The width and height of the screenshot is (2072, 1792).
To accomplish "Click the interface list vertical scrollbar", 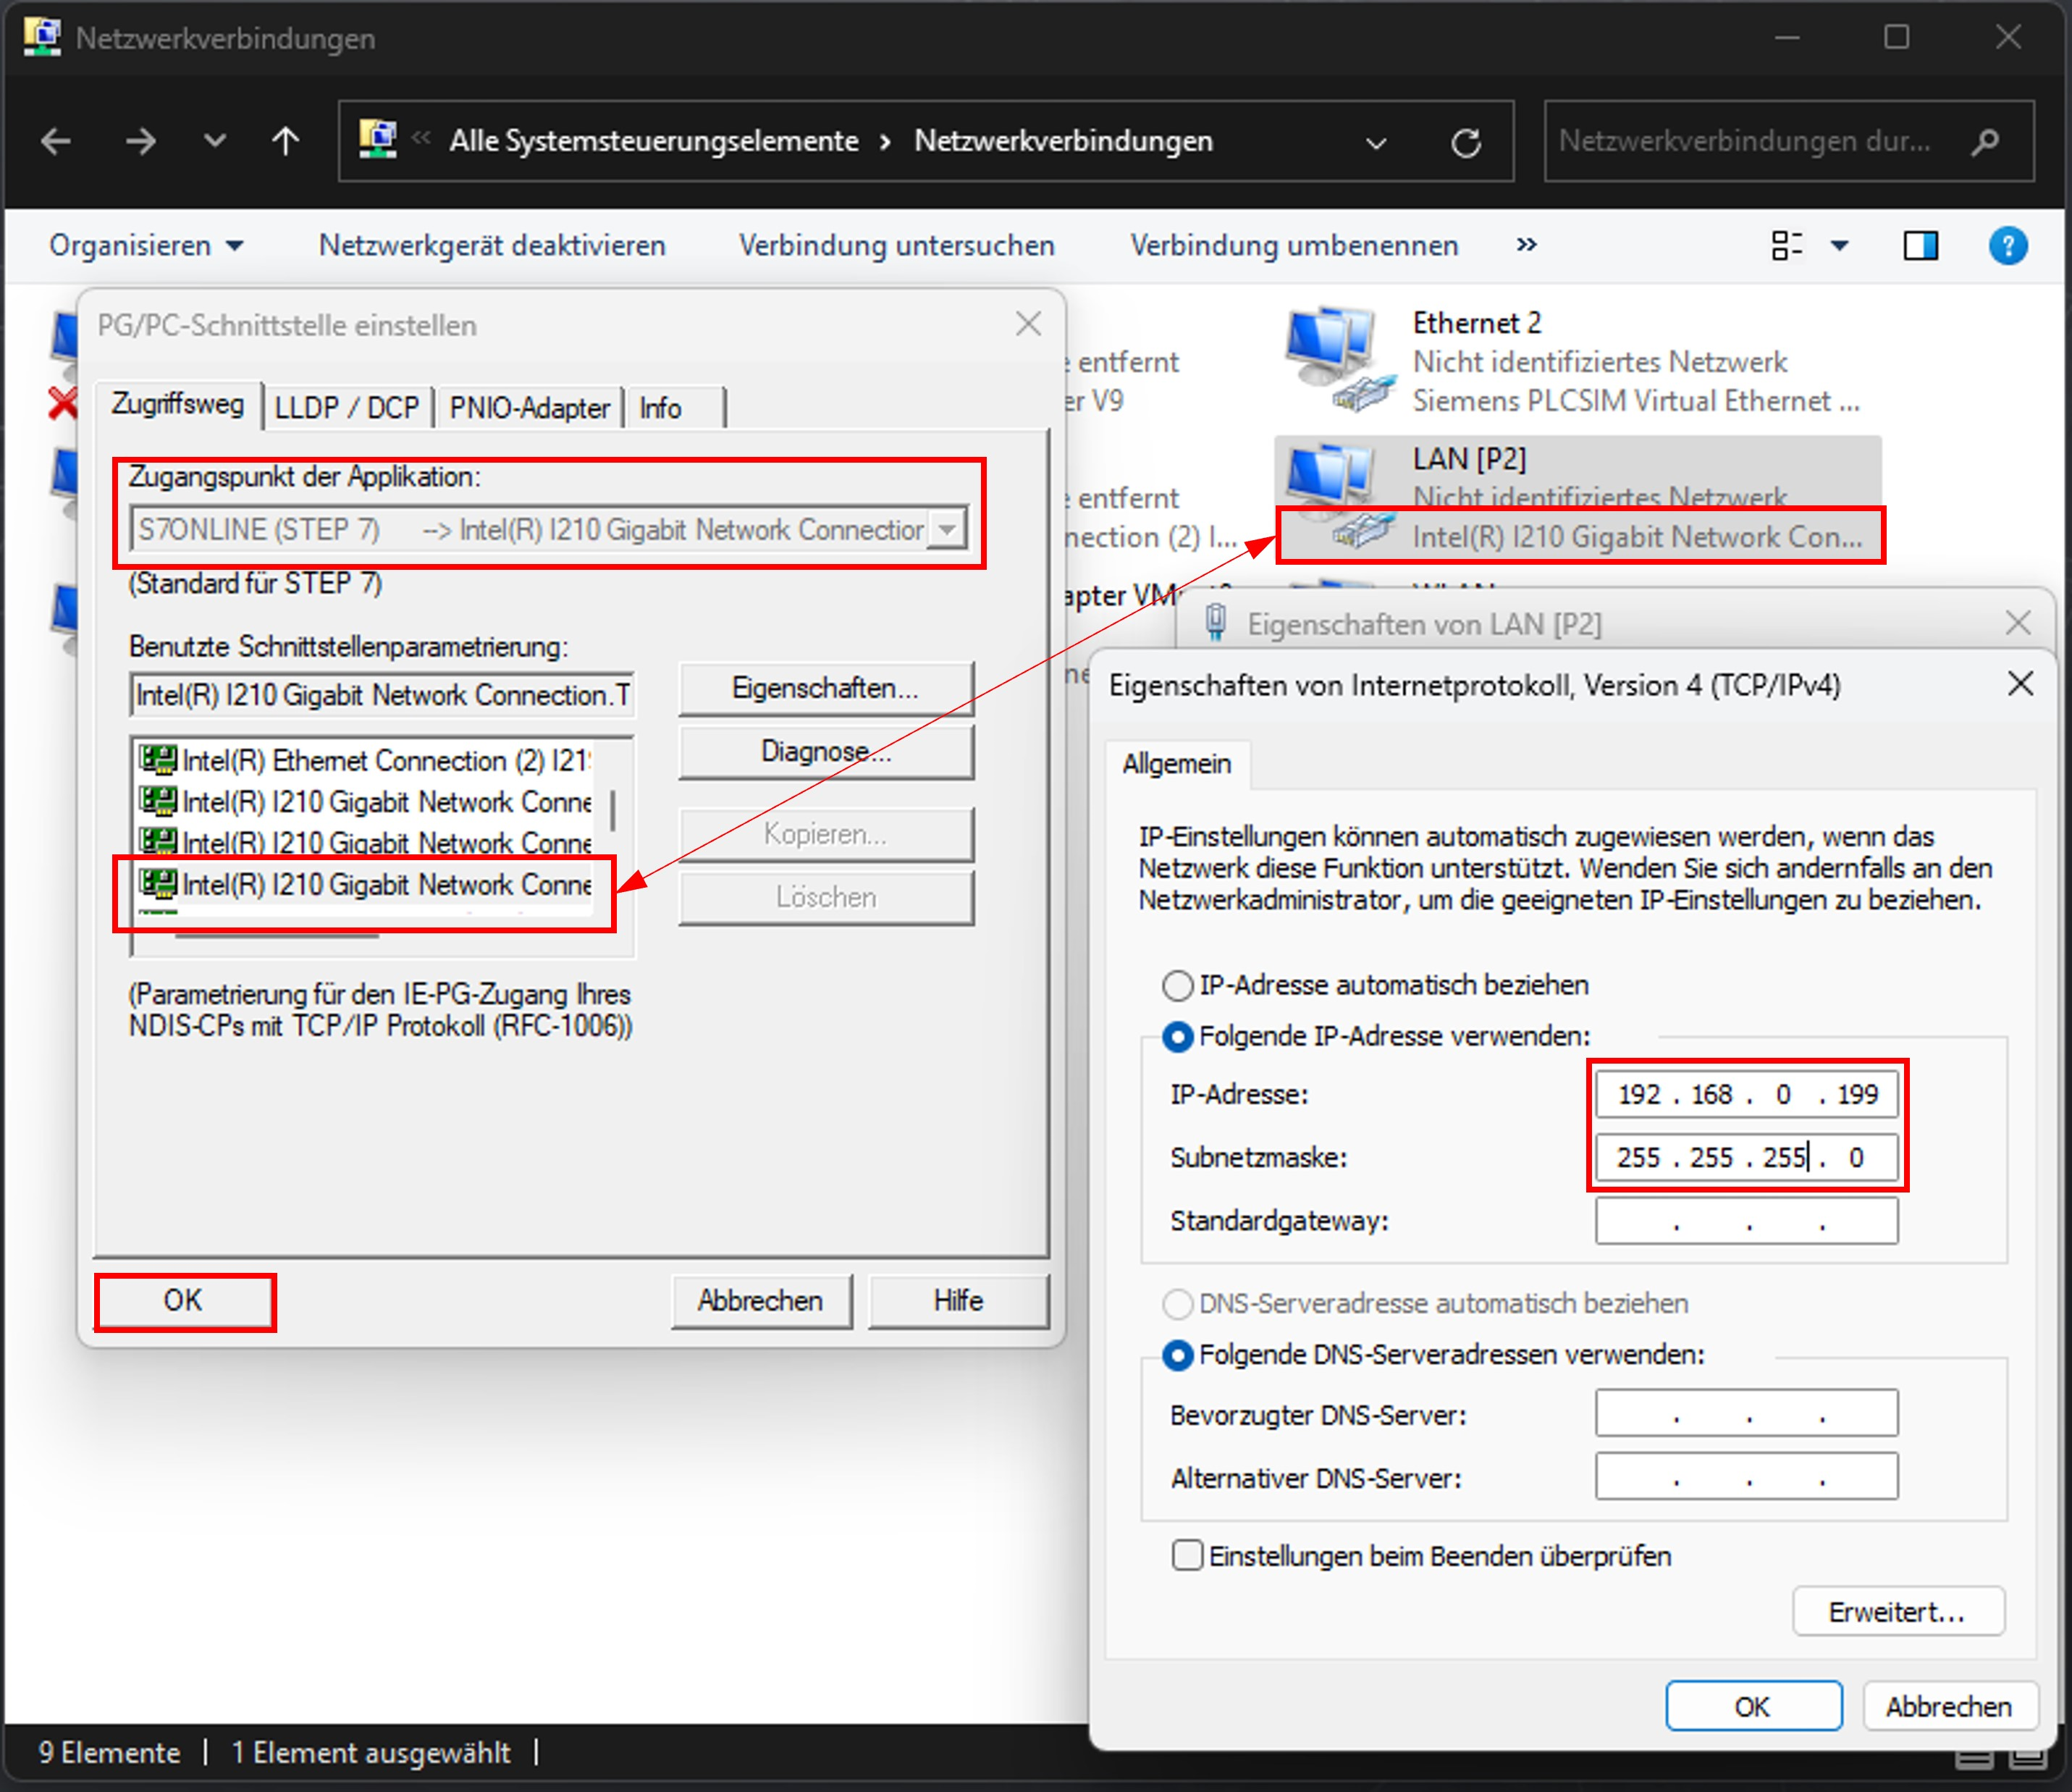I will (612, 812).
